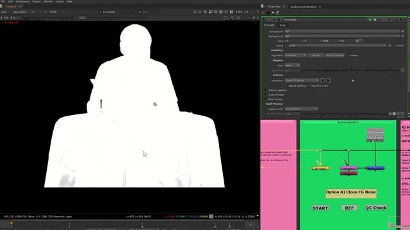
Task: Open the Workspace menu
Action: pos(22,1)
